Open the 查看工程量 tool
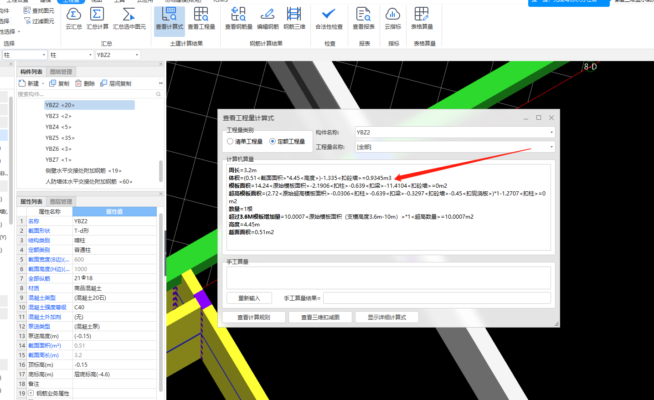The height and width of the screenshot is (400, 654). pos(201,19)
